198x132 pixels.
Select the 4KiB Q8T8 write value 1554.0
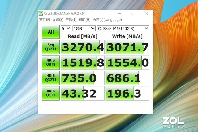tap(127, 62)
